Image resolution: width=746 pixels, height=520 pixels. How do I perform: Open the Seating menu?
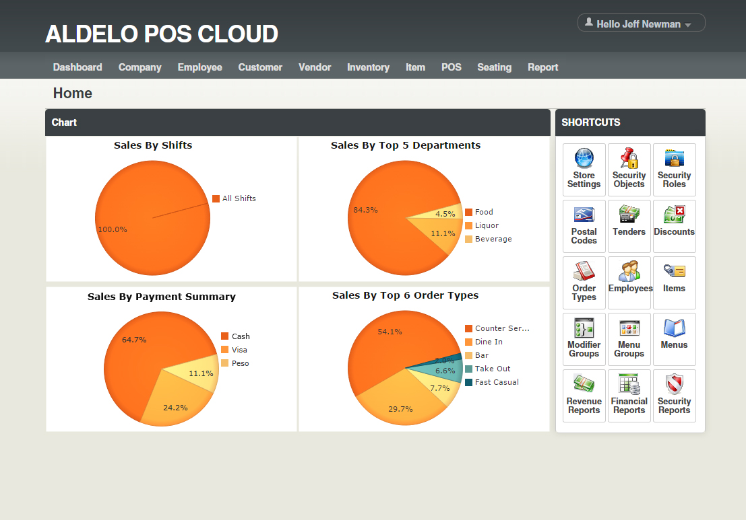[495, 67]
